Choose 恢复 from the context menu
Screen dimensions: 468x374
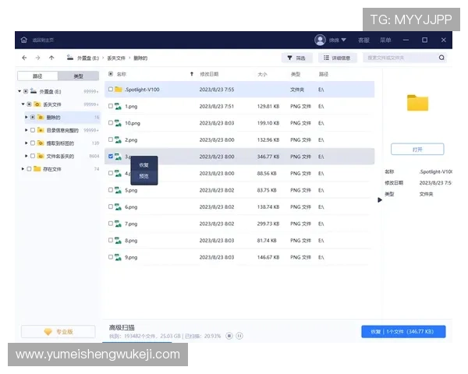[144, 165]
